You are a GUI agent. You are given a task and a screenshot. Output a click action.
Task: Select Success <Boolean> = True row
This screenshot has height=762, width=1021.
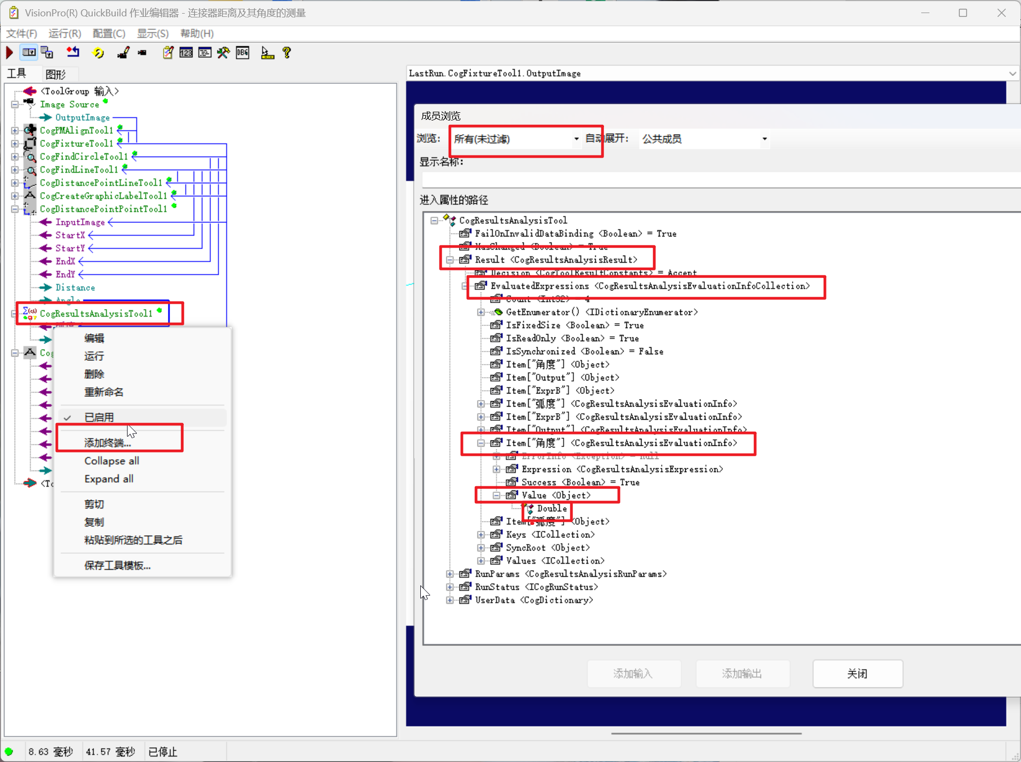[580, 482]
